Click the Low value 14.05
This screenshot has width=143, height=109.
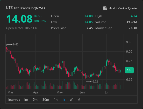pos(89,22)
